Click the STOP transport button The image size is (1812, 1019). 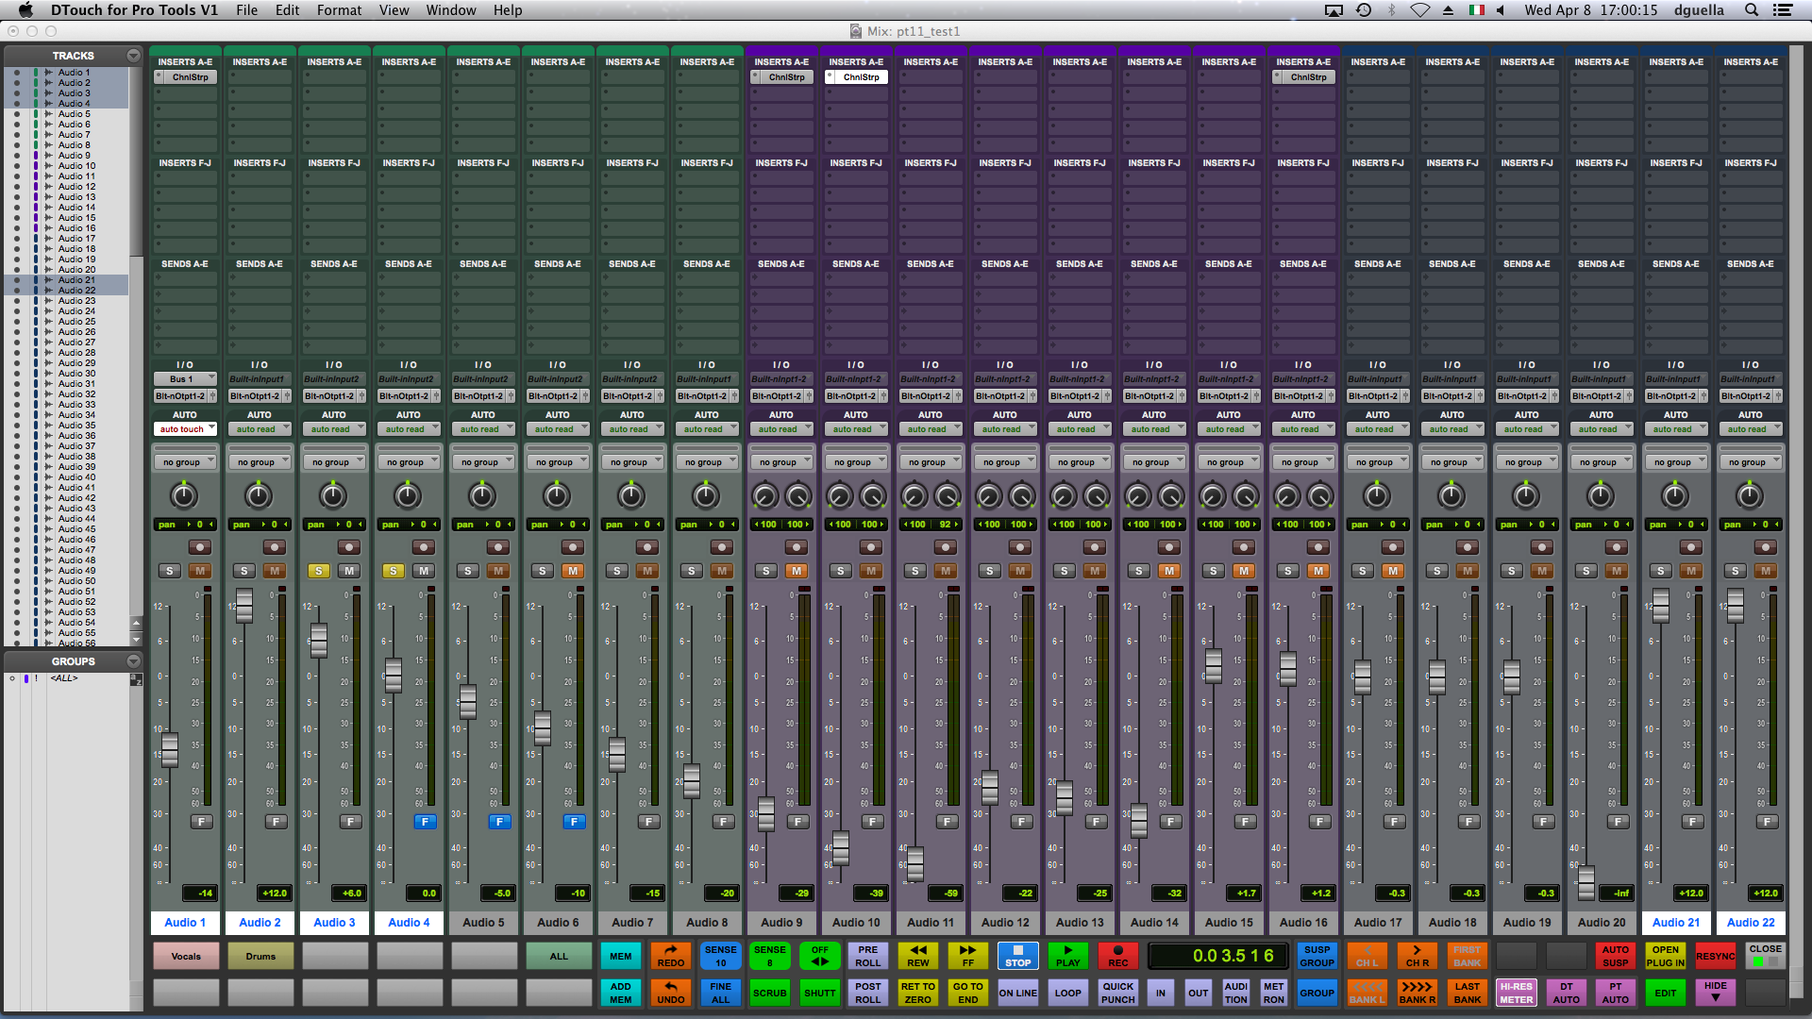coord(1017,956)
